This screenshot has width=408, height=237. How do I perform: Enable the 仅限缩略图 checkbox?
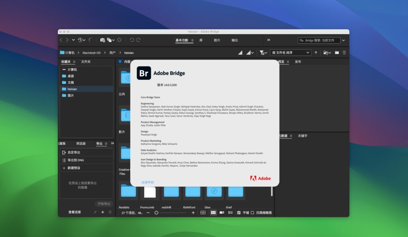(252, 213)
